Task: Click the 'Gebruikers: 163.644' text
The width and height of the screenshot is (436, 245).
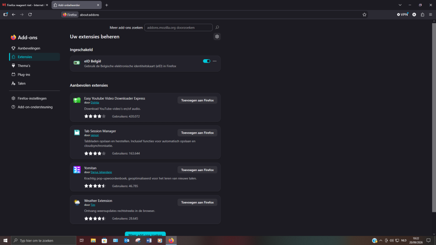Action: (126, 154)
